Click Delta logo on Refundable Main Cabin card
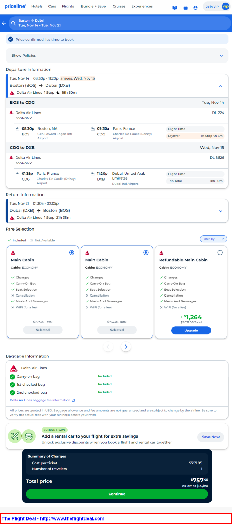232x524 pixels. tap(161, 252)
